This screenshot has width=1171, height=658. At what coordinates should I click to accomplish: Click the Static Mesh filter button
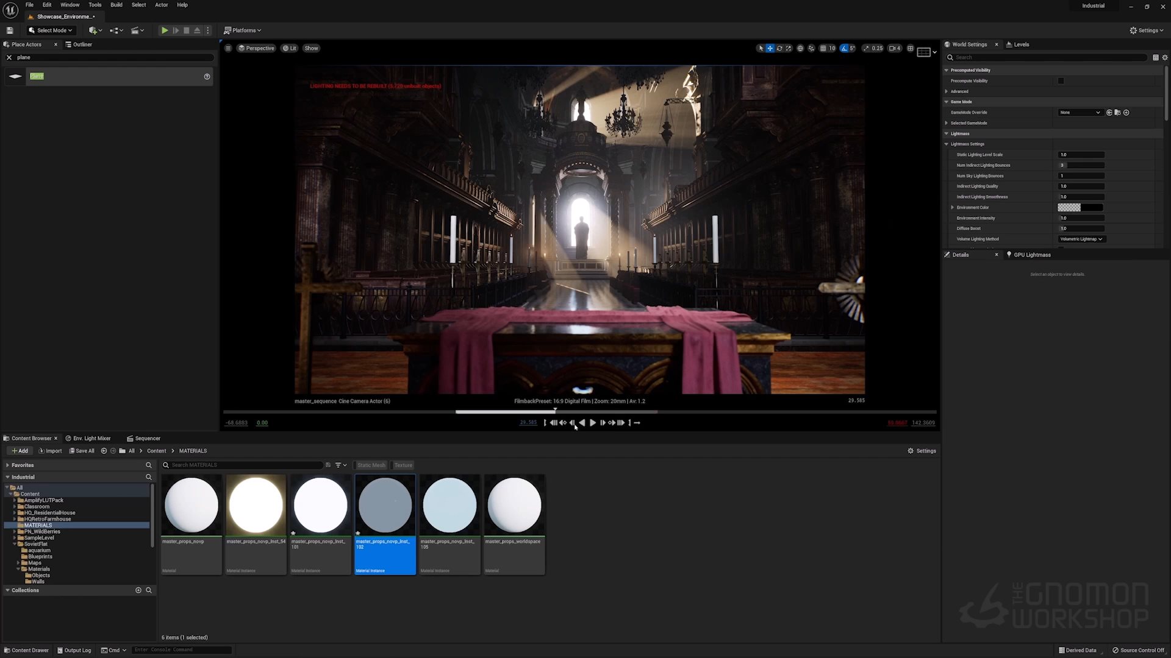pos(371,465)
